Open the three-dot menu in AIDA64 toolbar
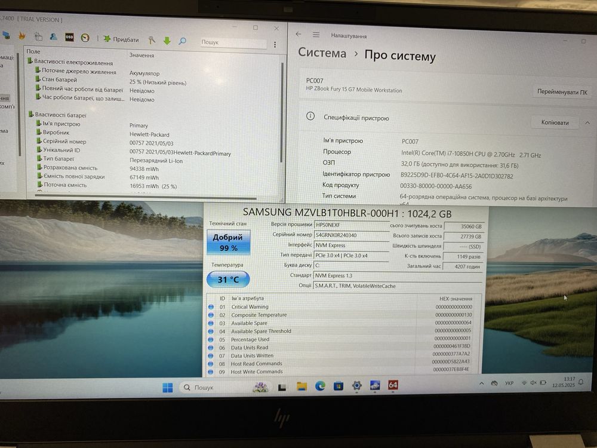 coord(275,45)
